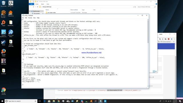This screenshot has width=183, height=103.
Task: Click the Explorer Forward navigation arrow
Action: point(33,7)
